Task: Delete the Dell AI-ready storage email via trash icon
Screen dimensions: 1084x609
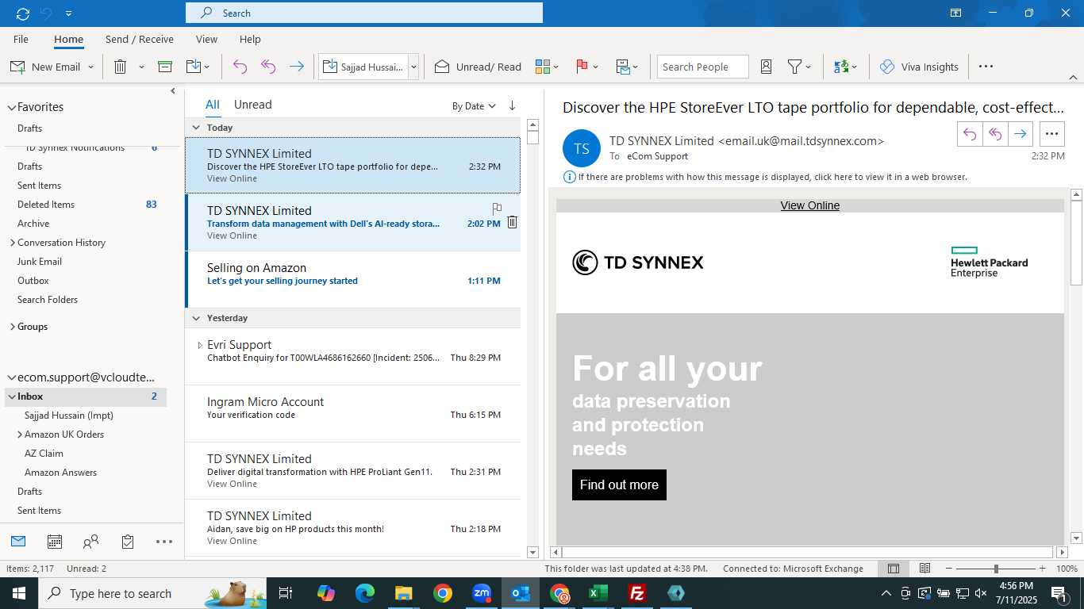Action: pyautogui.click(x=513, y=223)
